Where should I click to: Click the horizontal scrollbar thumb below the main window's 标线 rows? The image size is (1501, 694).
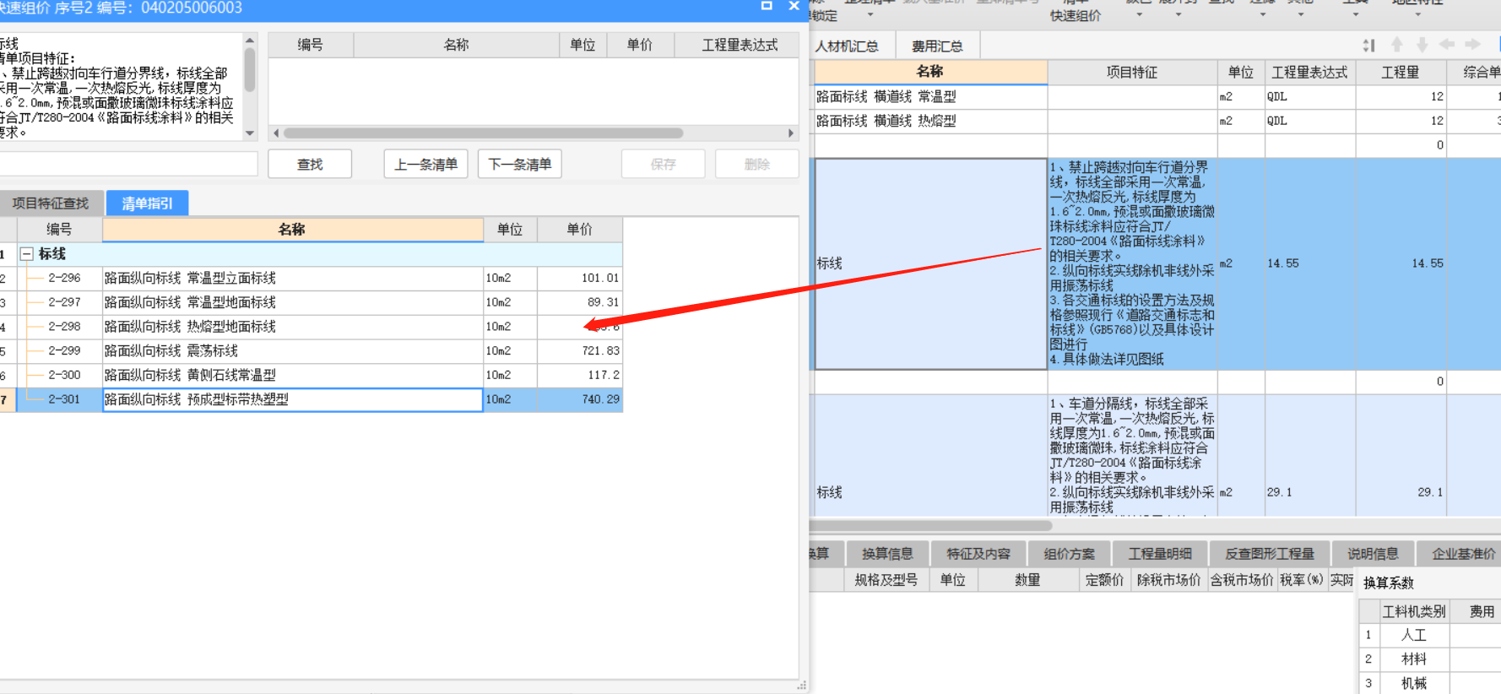pyautogui.click(x=930, y=525)
